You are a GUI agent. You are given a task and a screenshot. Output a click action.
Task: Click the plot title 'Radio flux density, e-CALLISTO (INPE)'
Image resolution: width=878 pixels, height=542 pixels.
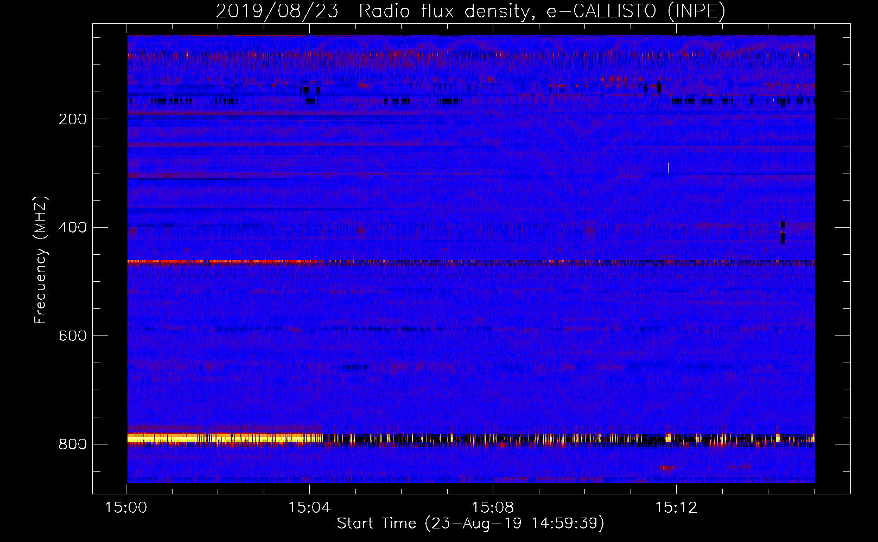[x=542, y=11]
